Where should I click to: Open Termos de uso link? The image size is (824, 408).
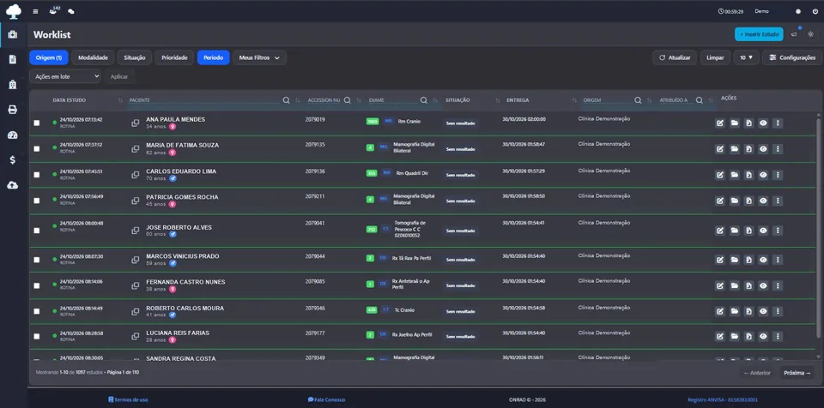tap(128, 399)
